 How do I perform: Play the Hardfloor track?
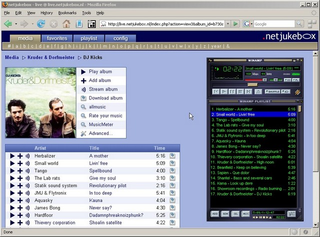[x=12, y=215]
